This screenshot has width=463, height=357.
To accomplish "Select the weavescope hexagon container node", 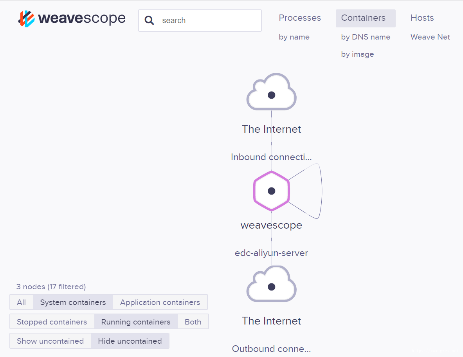I will pyautogui.click(x=271, y=191).
